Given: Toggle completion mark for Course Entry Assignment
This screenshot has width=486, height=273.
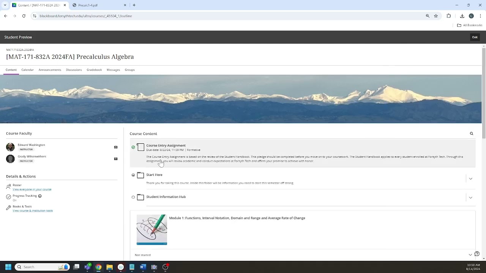Looking at the screenshot, I should pyautogui.click(x=133, y=147).
